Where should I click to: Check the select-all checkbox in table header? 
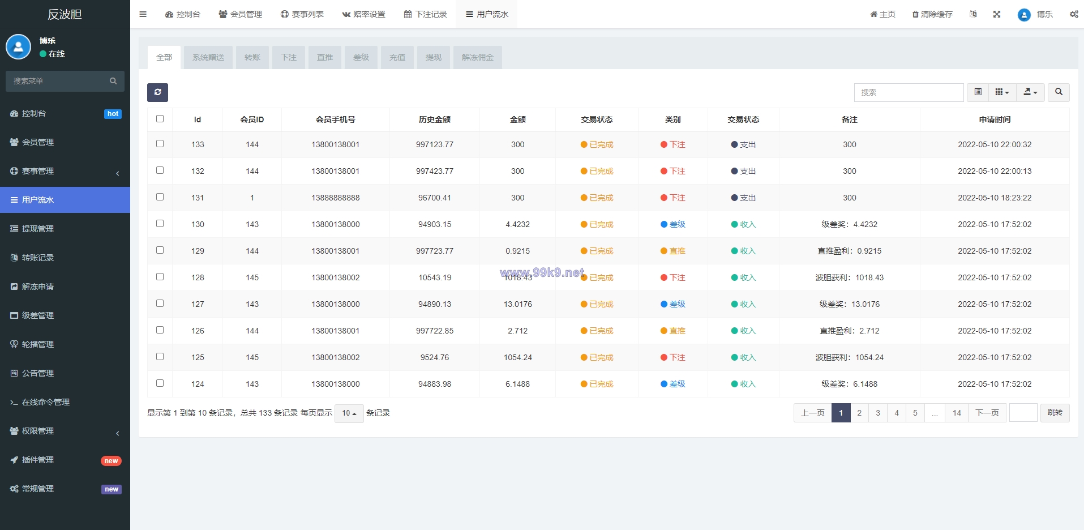click(x=160, y=119)
